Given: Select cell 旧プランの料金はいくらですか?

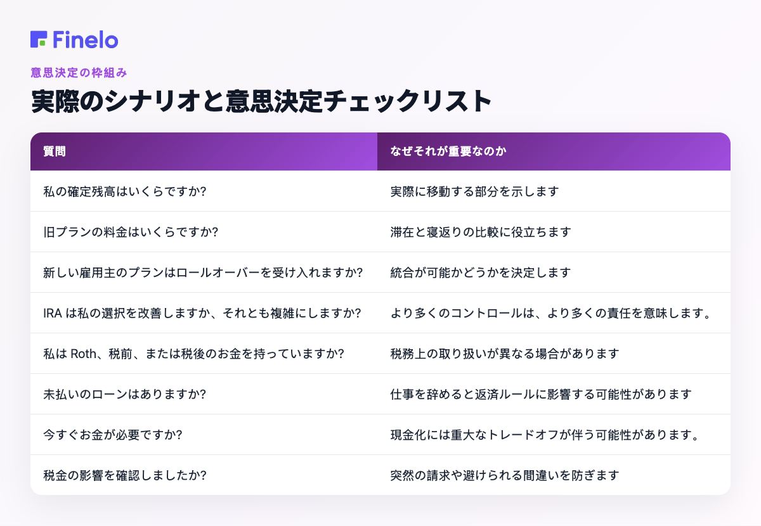Looking at the screenshot, I should (x=204, y=231).
